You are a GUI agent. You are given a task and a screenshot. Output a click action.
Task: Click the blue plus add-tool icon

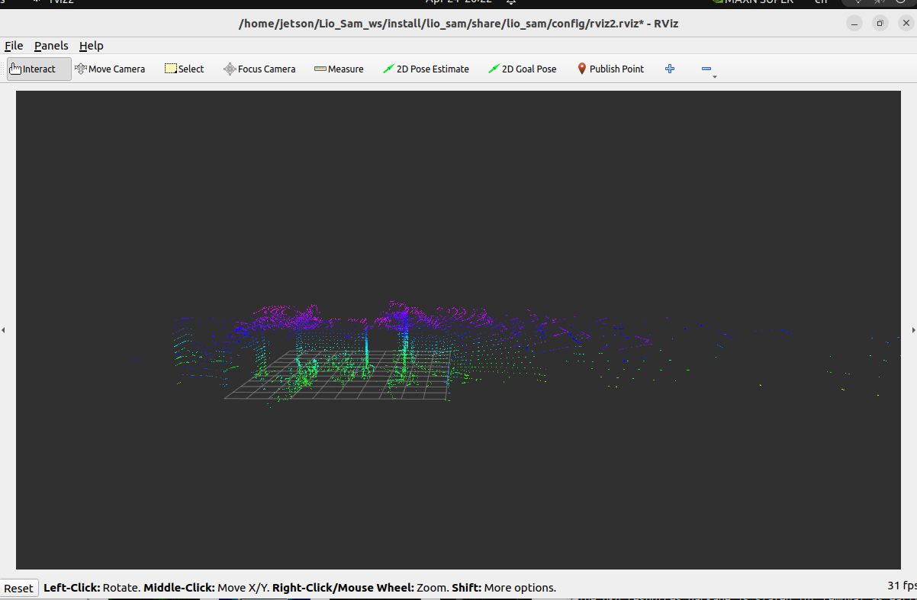670,69
